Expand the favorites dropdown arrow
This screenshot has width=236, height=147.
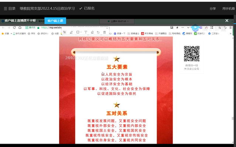click(x=11, y=34)
